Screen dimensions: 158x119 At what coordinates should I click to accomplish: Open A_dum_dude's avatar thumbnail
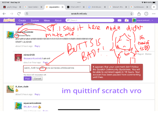[x=10, y=89]
